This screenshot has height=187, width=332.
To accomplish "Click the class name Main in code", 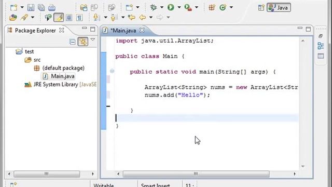I will tap(170, 56).
